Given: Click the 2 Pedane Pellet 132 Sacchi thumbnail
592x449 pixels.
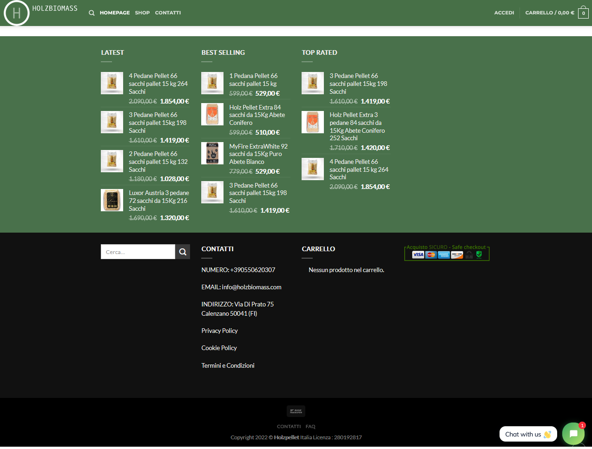Looking at the screenshot, I should point(112,161).
